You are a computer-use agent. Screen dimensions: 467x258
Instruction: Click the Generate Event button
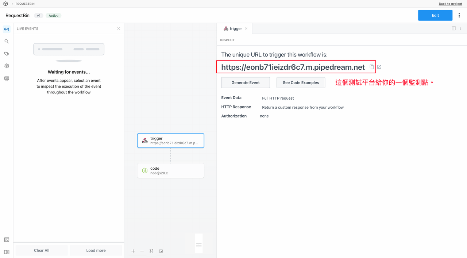tap(246, 82)
